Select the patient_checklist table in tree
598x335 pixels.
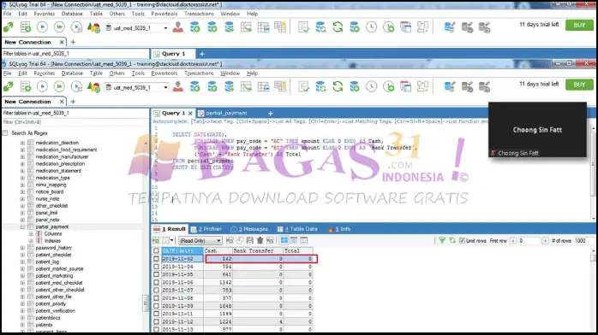point(53,255)
